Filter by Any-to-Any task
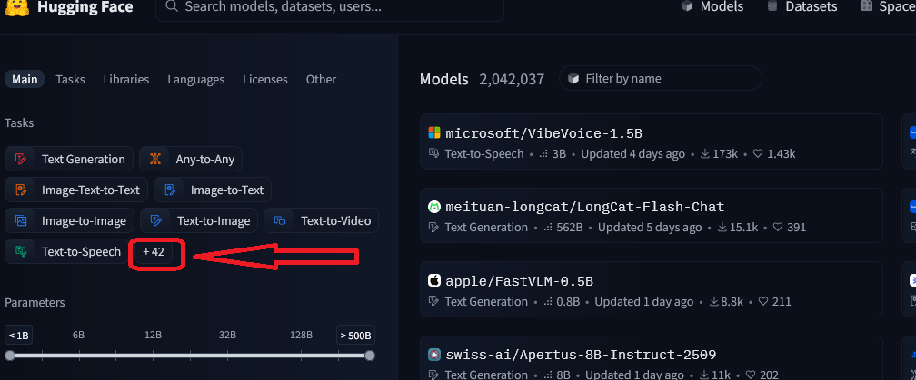Image resolution: width=916 pixels, height=380 pixels. pyautogui.click(x=191, y=159)
